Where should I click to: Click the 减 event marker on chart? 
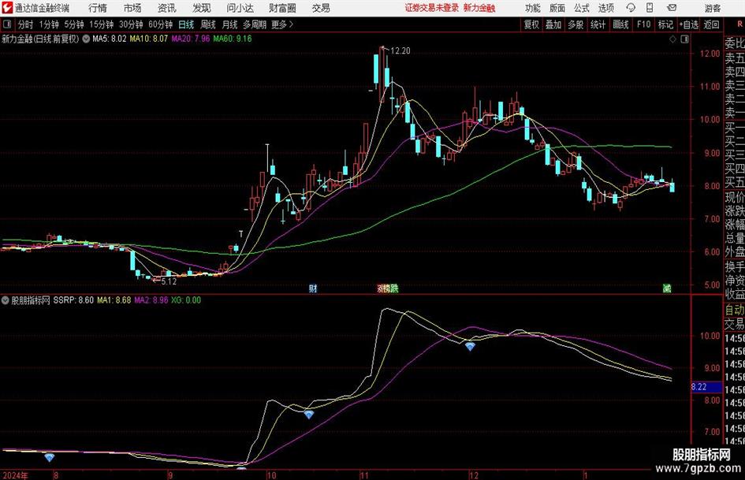click(667, 288)
